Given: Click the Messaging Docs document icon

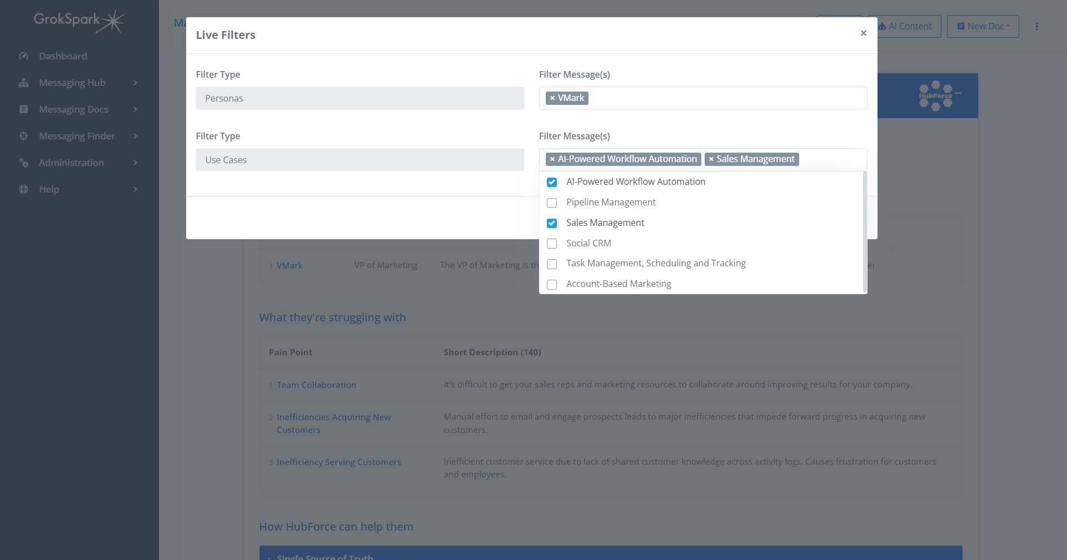Looking at the screenshot, I should pyautogui.click(x=23, y=109).
